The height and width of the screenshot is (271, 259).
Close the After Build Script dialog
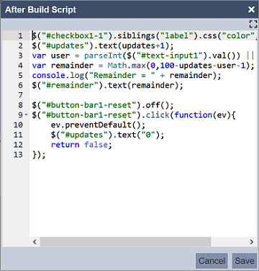(251, 9)
